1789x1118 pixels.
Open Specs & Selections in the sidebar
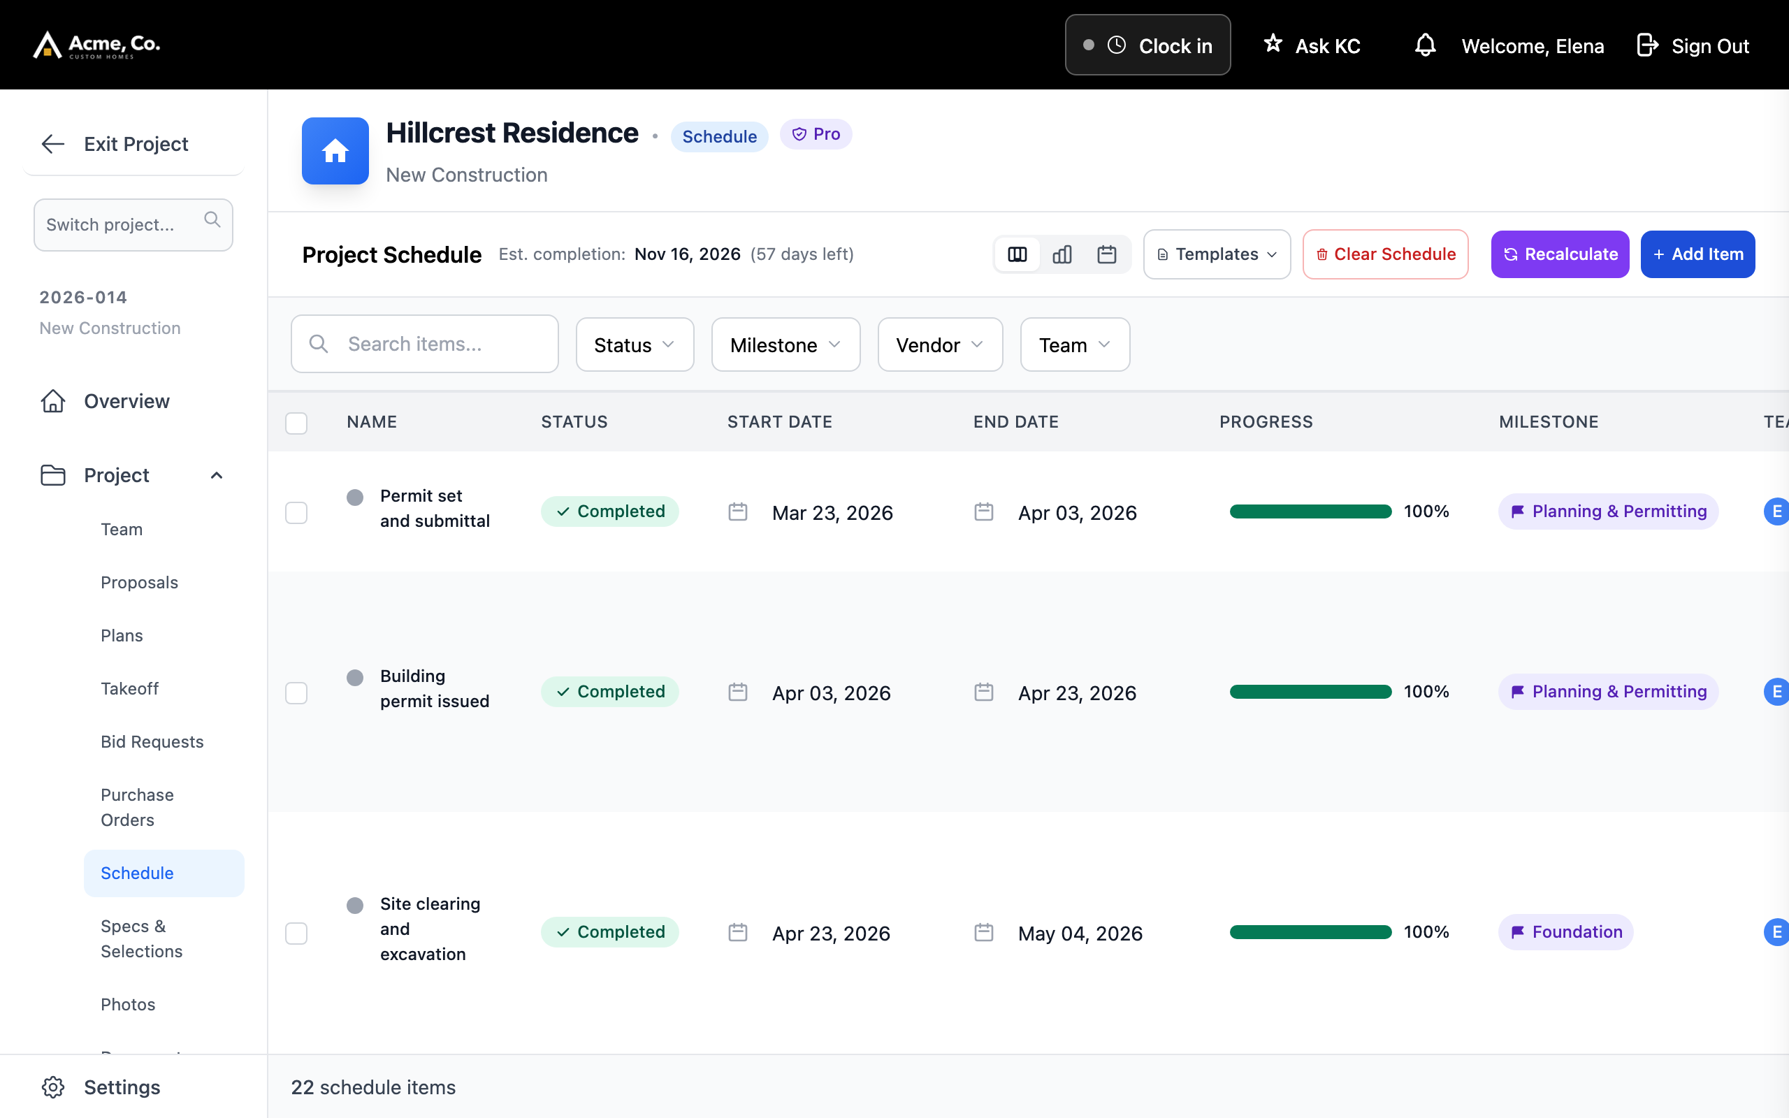tap(141, 938)
